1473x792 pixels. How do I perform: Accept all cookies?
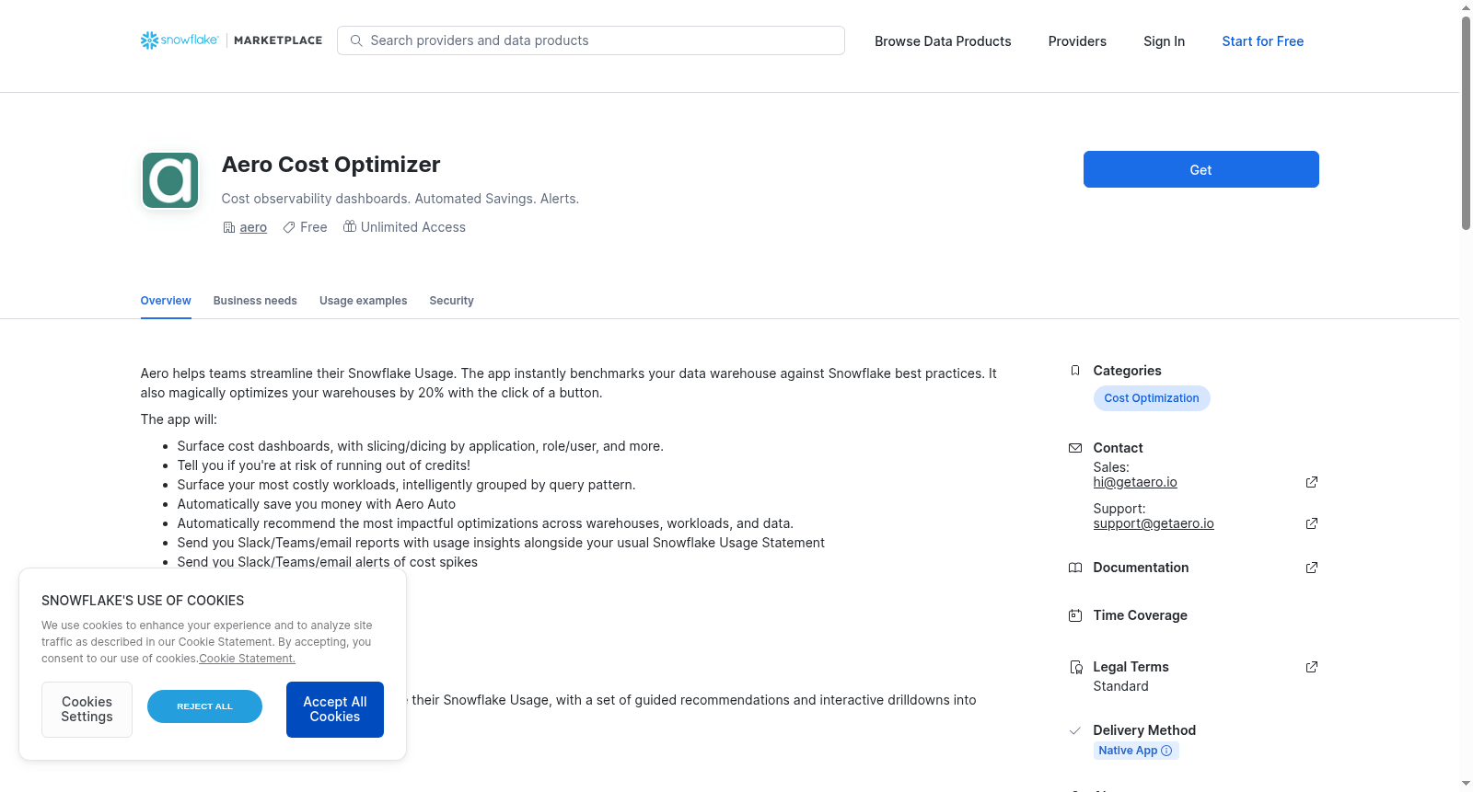335,709
